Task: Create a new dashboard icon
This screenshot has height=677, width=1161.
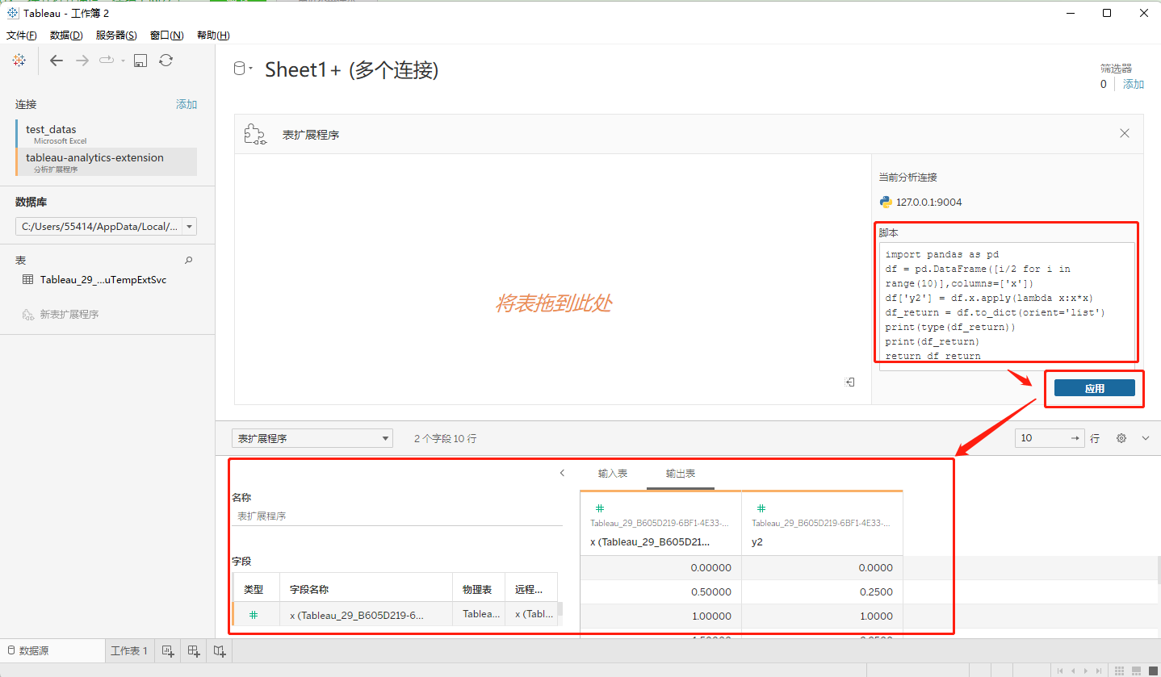Action: point(194,650)
